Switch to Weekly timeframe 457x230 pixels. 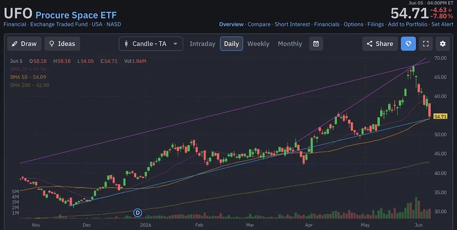click(258, 43)
